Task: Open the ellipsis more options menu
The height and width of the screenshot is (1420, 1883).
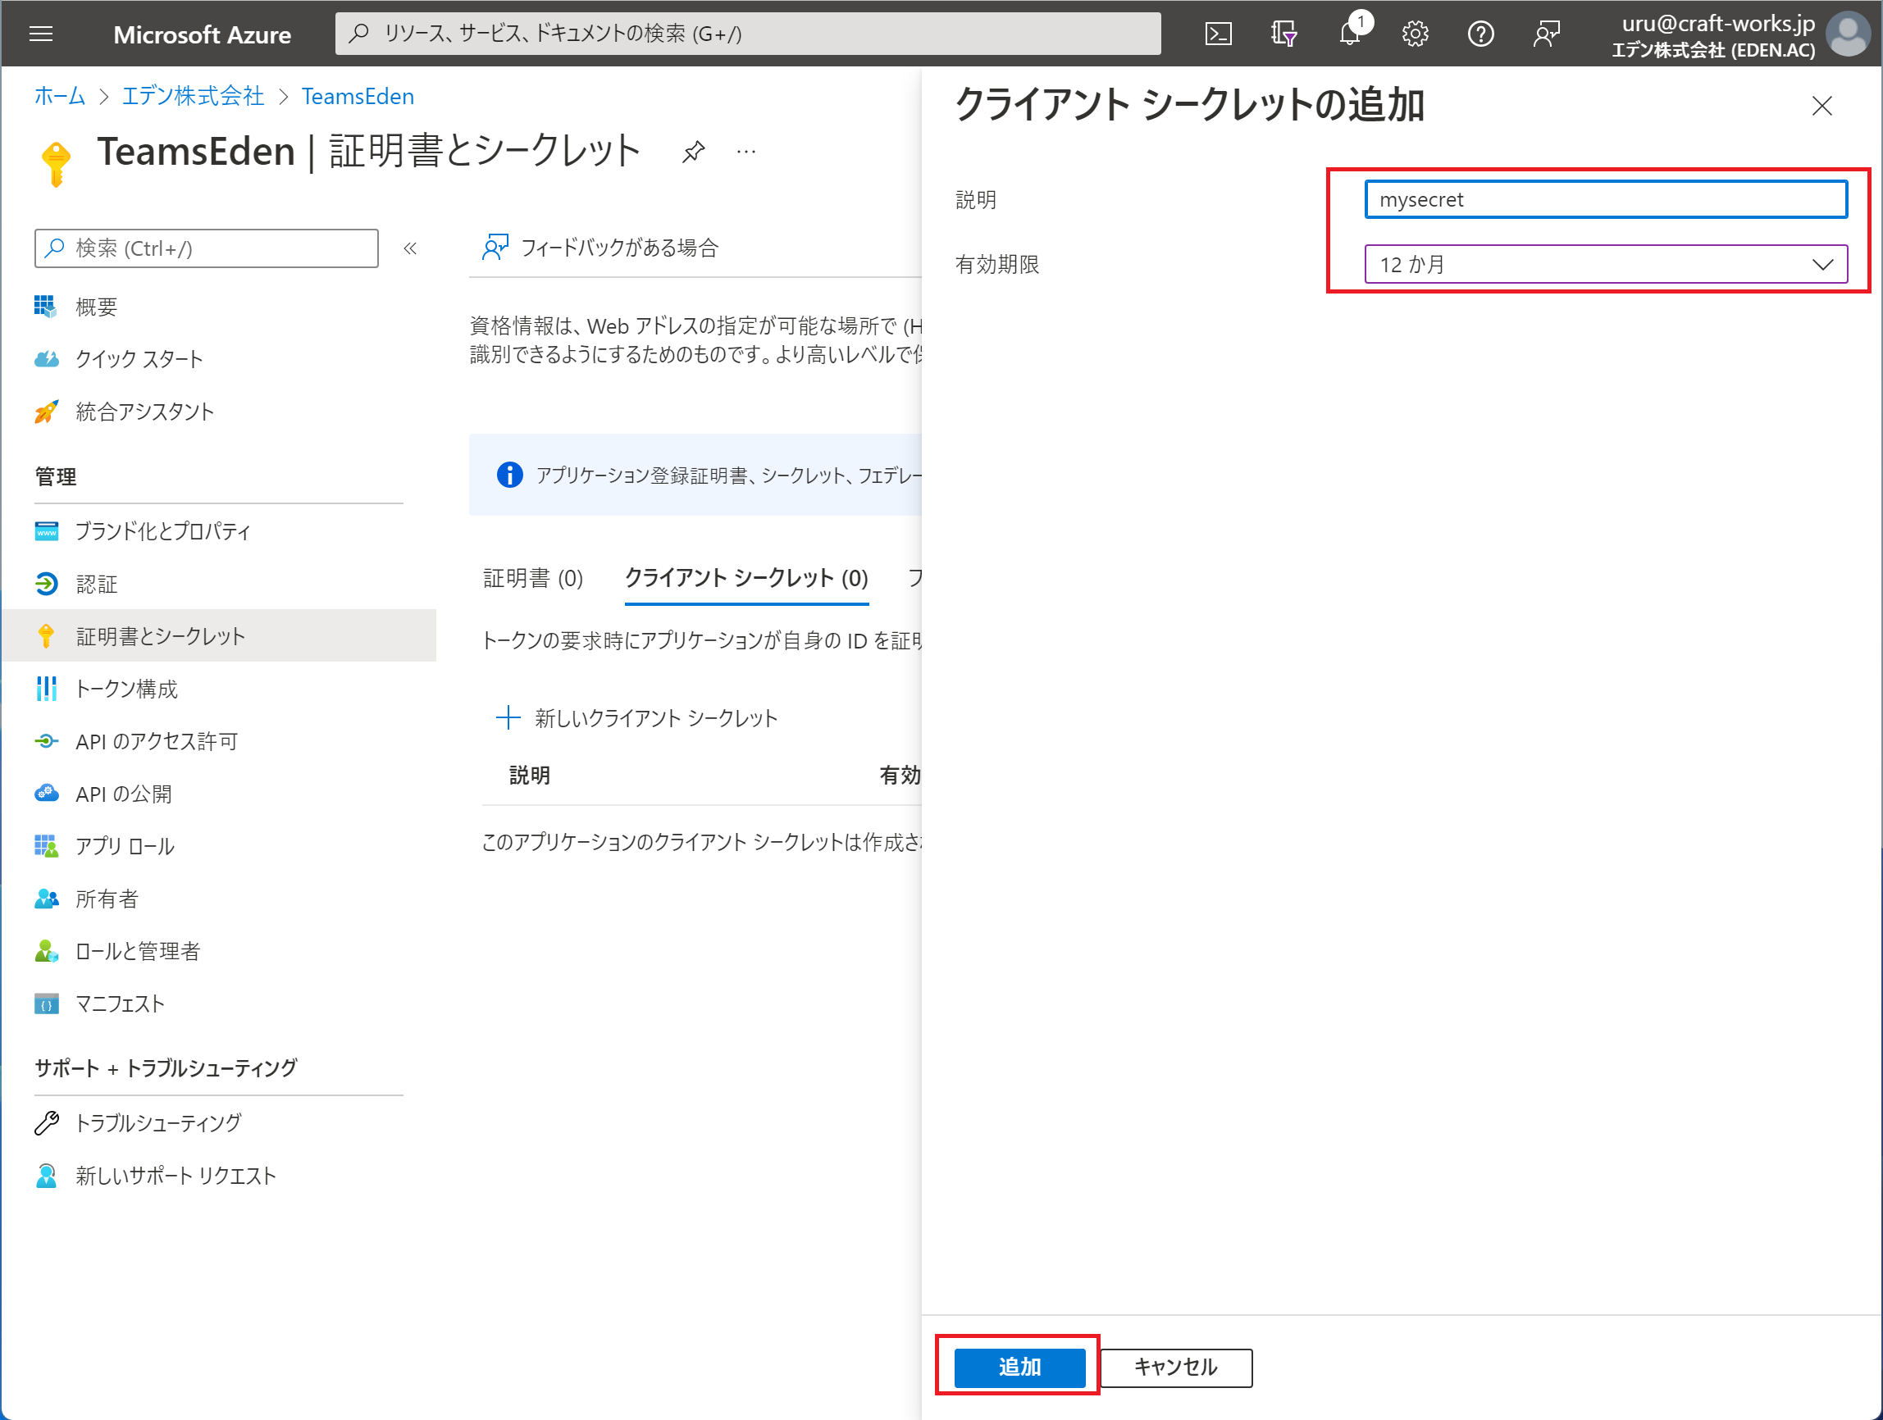Action: coord(746,152)
